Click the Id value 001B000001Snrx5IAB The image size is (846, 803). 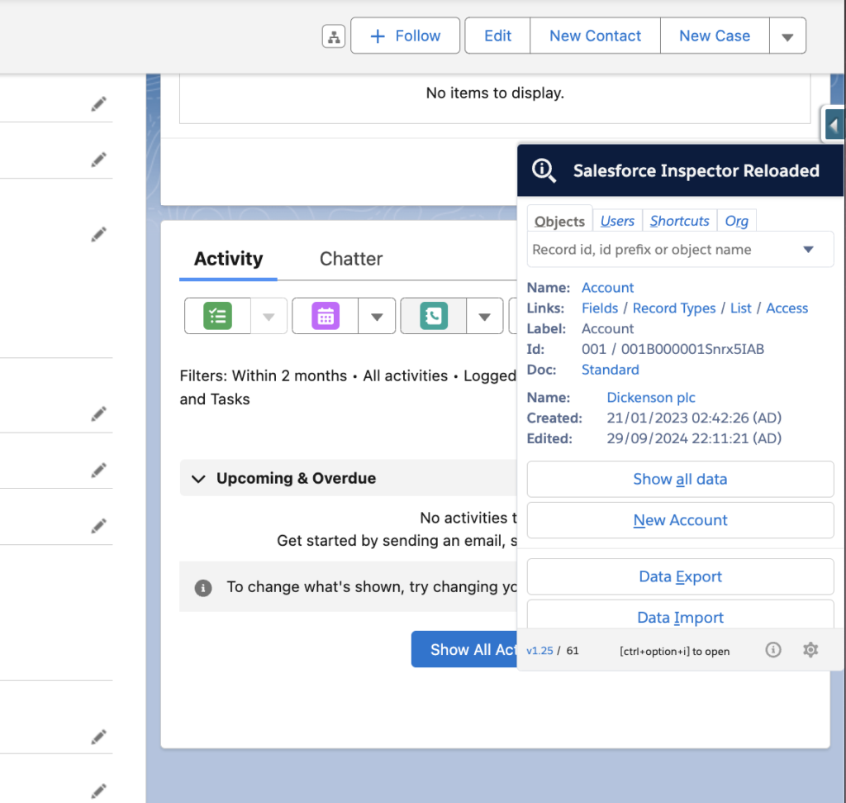tap(692, 349)
